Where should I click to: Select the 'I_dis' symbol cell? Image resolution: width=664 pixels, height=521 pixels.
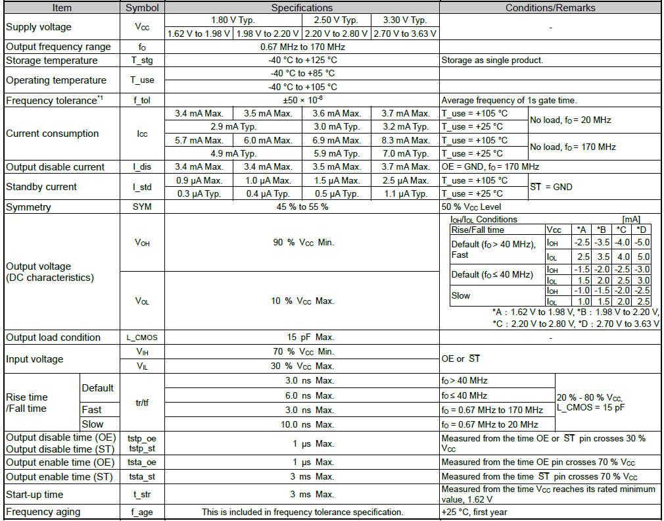click(142, 167)
